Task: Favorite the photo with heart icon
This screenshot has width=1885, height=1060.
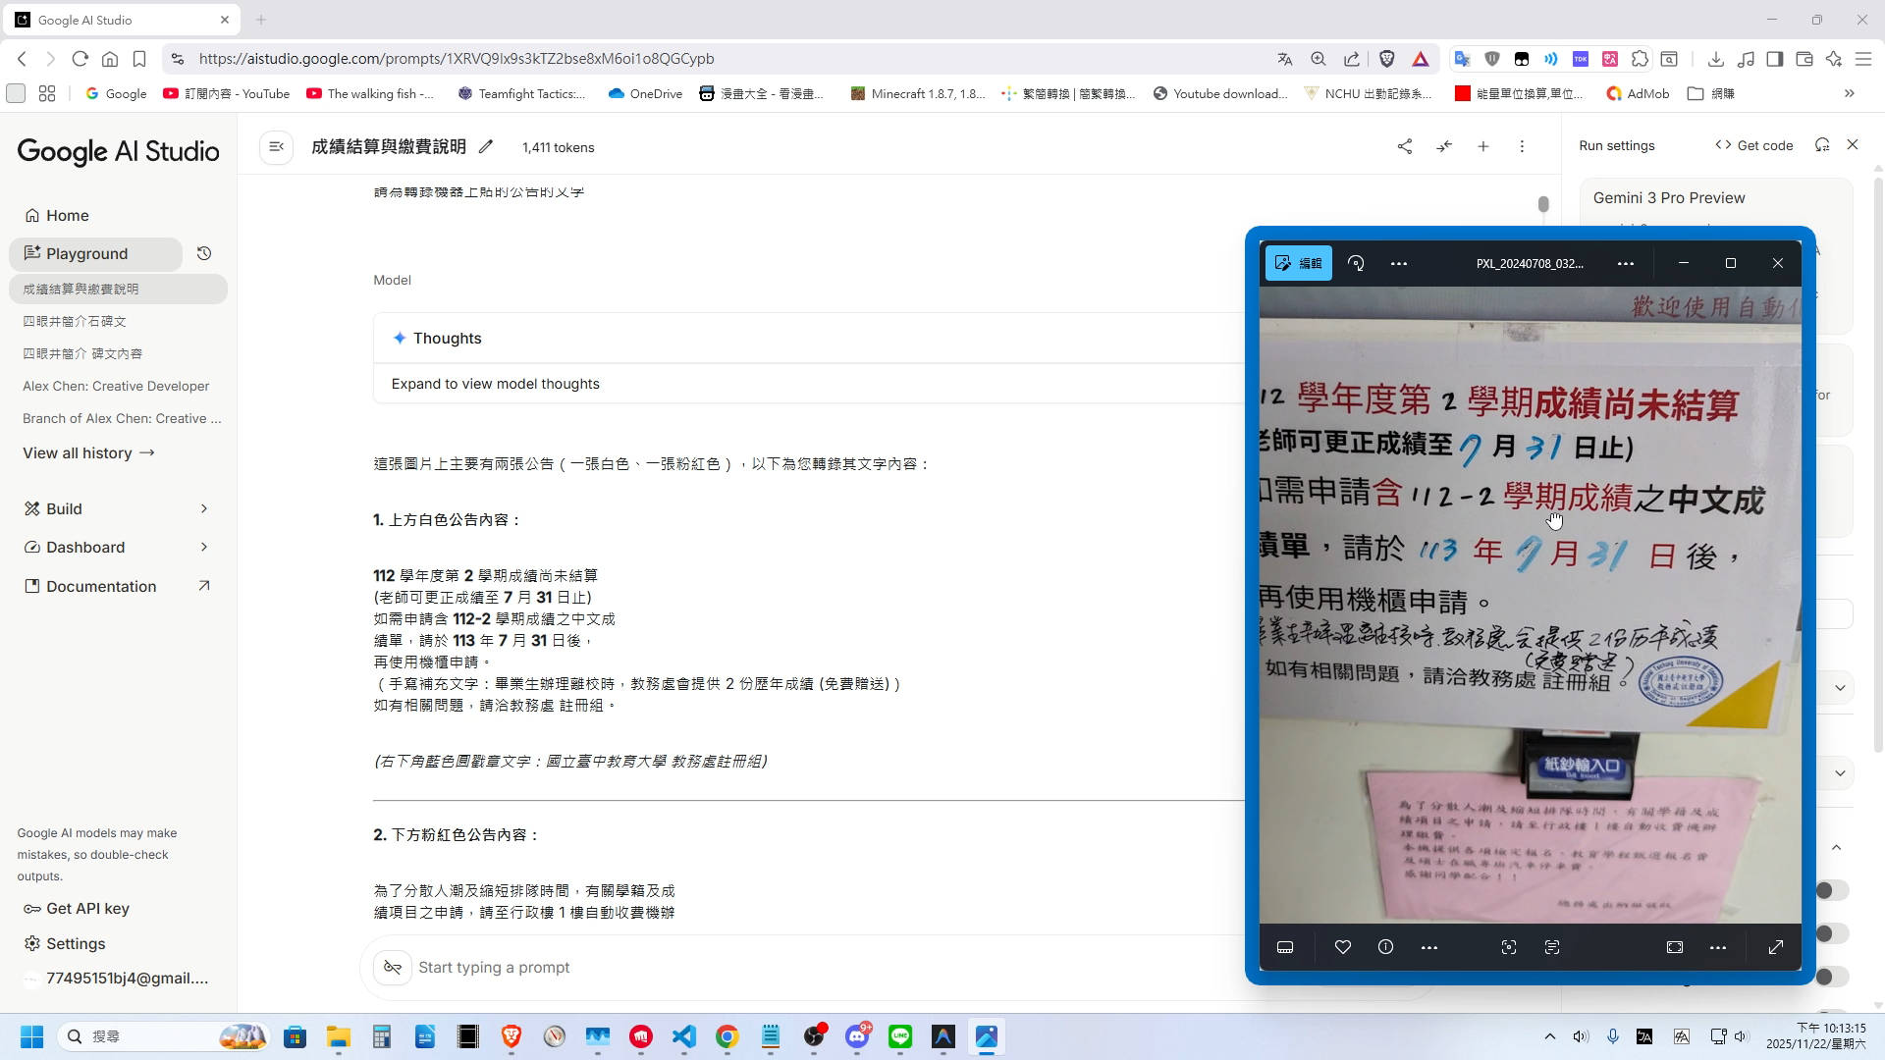Action: (1343, 947)
